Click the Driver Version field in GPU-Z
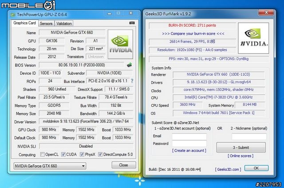This screenshot has height=188, width=284. [x=86, y=121]
